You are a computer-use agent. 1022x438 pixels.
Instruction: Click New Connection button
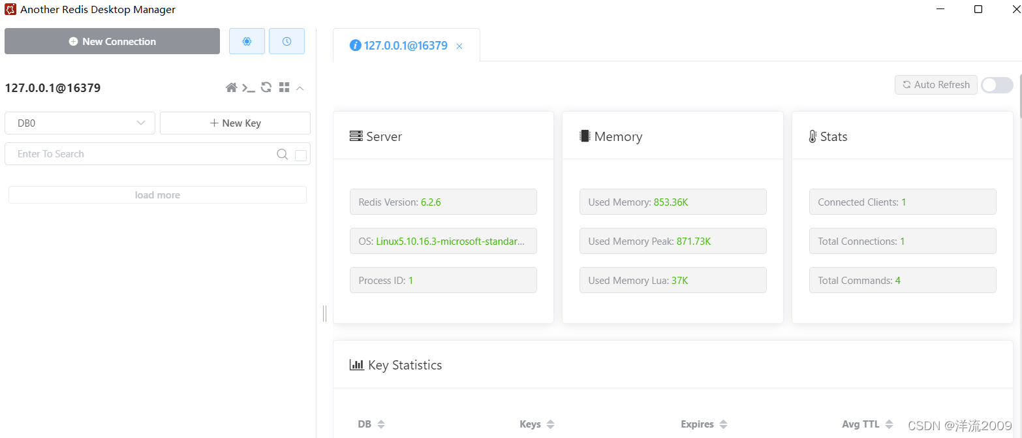pyautogui.click(x=112, y=41)
